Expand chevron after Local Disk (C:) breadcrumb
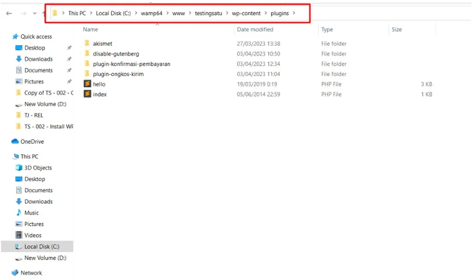473x280 pixels. [136, 13]
